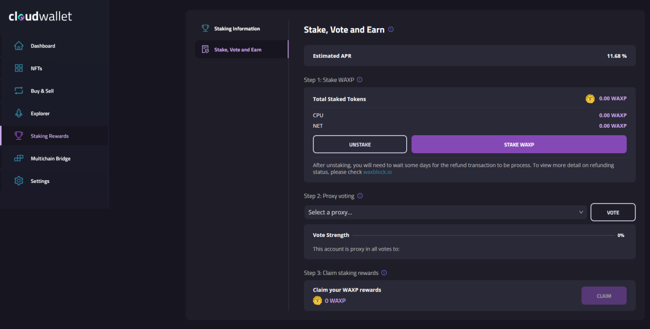Click the Multichain Bridge icon

click(19, 159)
